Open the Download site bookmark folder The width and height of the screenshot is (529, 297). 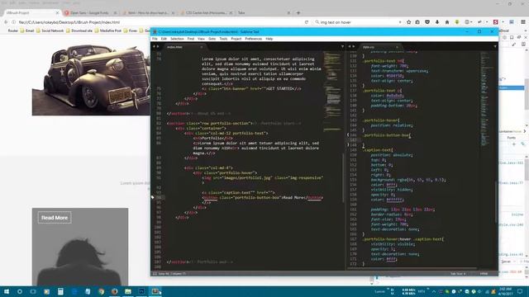[79, 31]
